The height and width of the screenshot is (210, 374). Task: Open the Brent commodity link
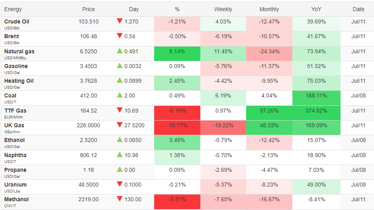12,37
